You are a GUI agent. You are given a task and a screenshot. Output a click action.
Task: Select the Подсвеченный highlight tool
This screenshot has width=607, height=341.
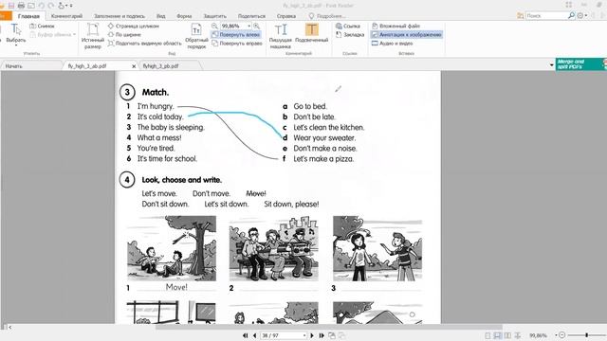point(312,33)
